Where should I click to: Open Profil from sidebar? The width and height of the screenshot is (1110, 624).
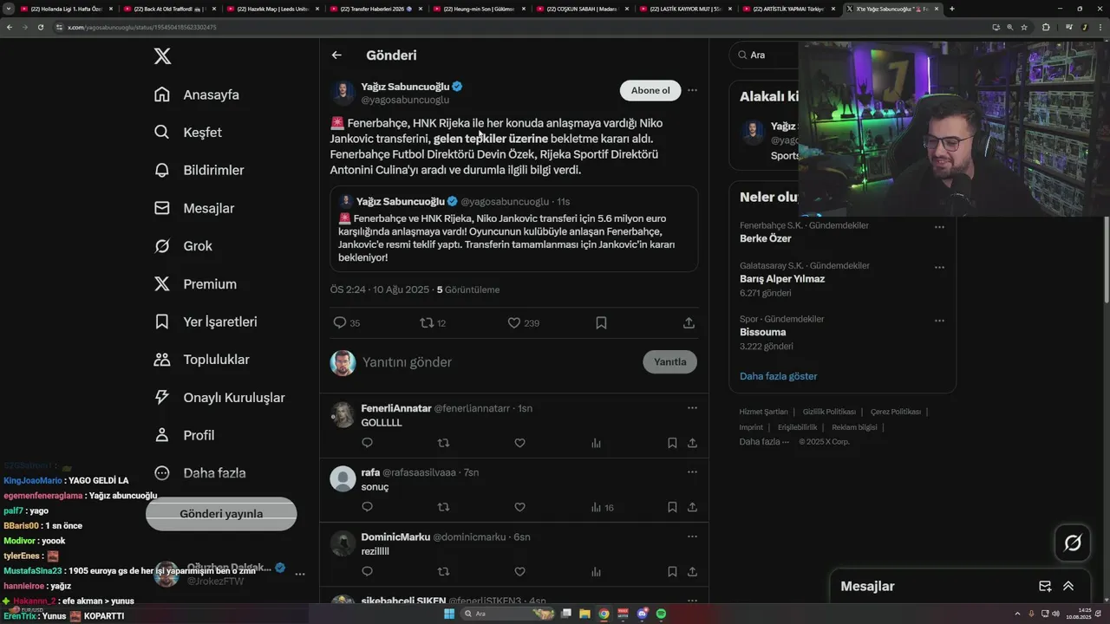(x=183, y=435)
